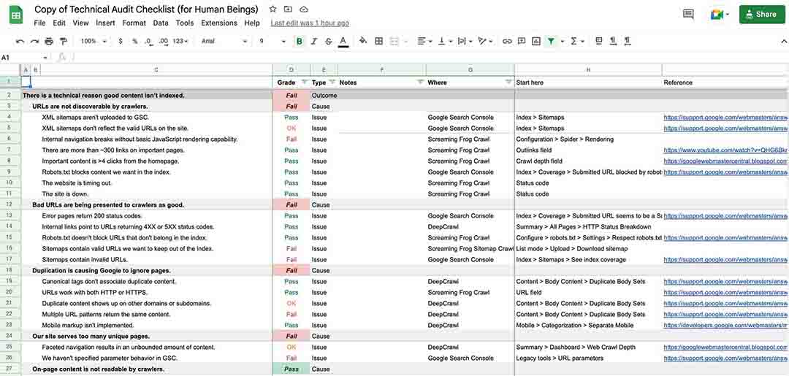Screen dimensions: 789x376
Task: Click the Borders icon
Action: pyautogui.click(x=379, y=41)
